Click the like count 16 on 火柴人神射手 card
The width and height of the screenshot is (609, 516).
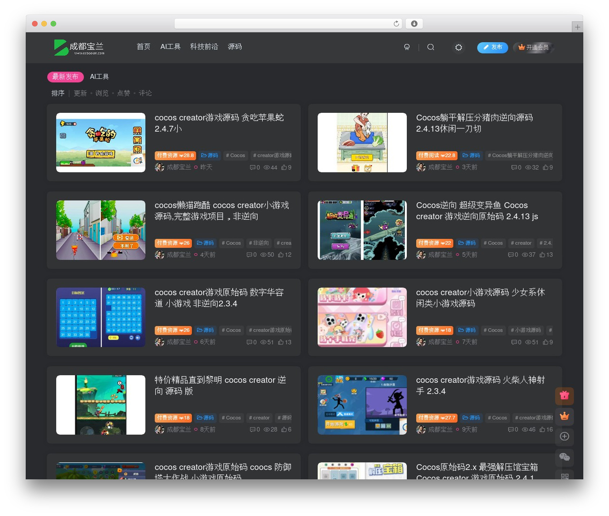[546, 429]
